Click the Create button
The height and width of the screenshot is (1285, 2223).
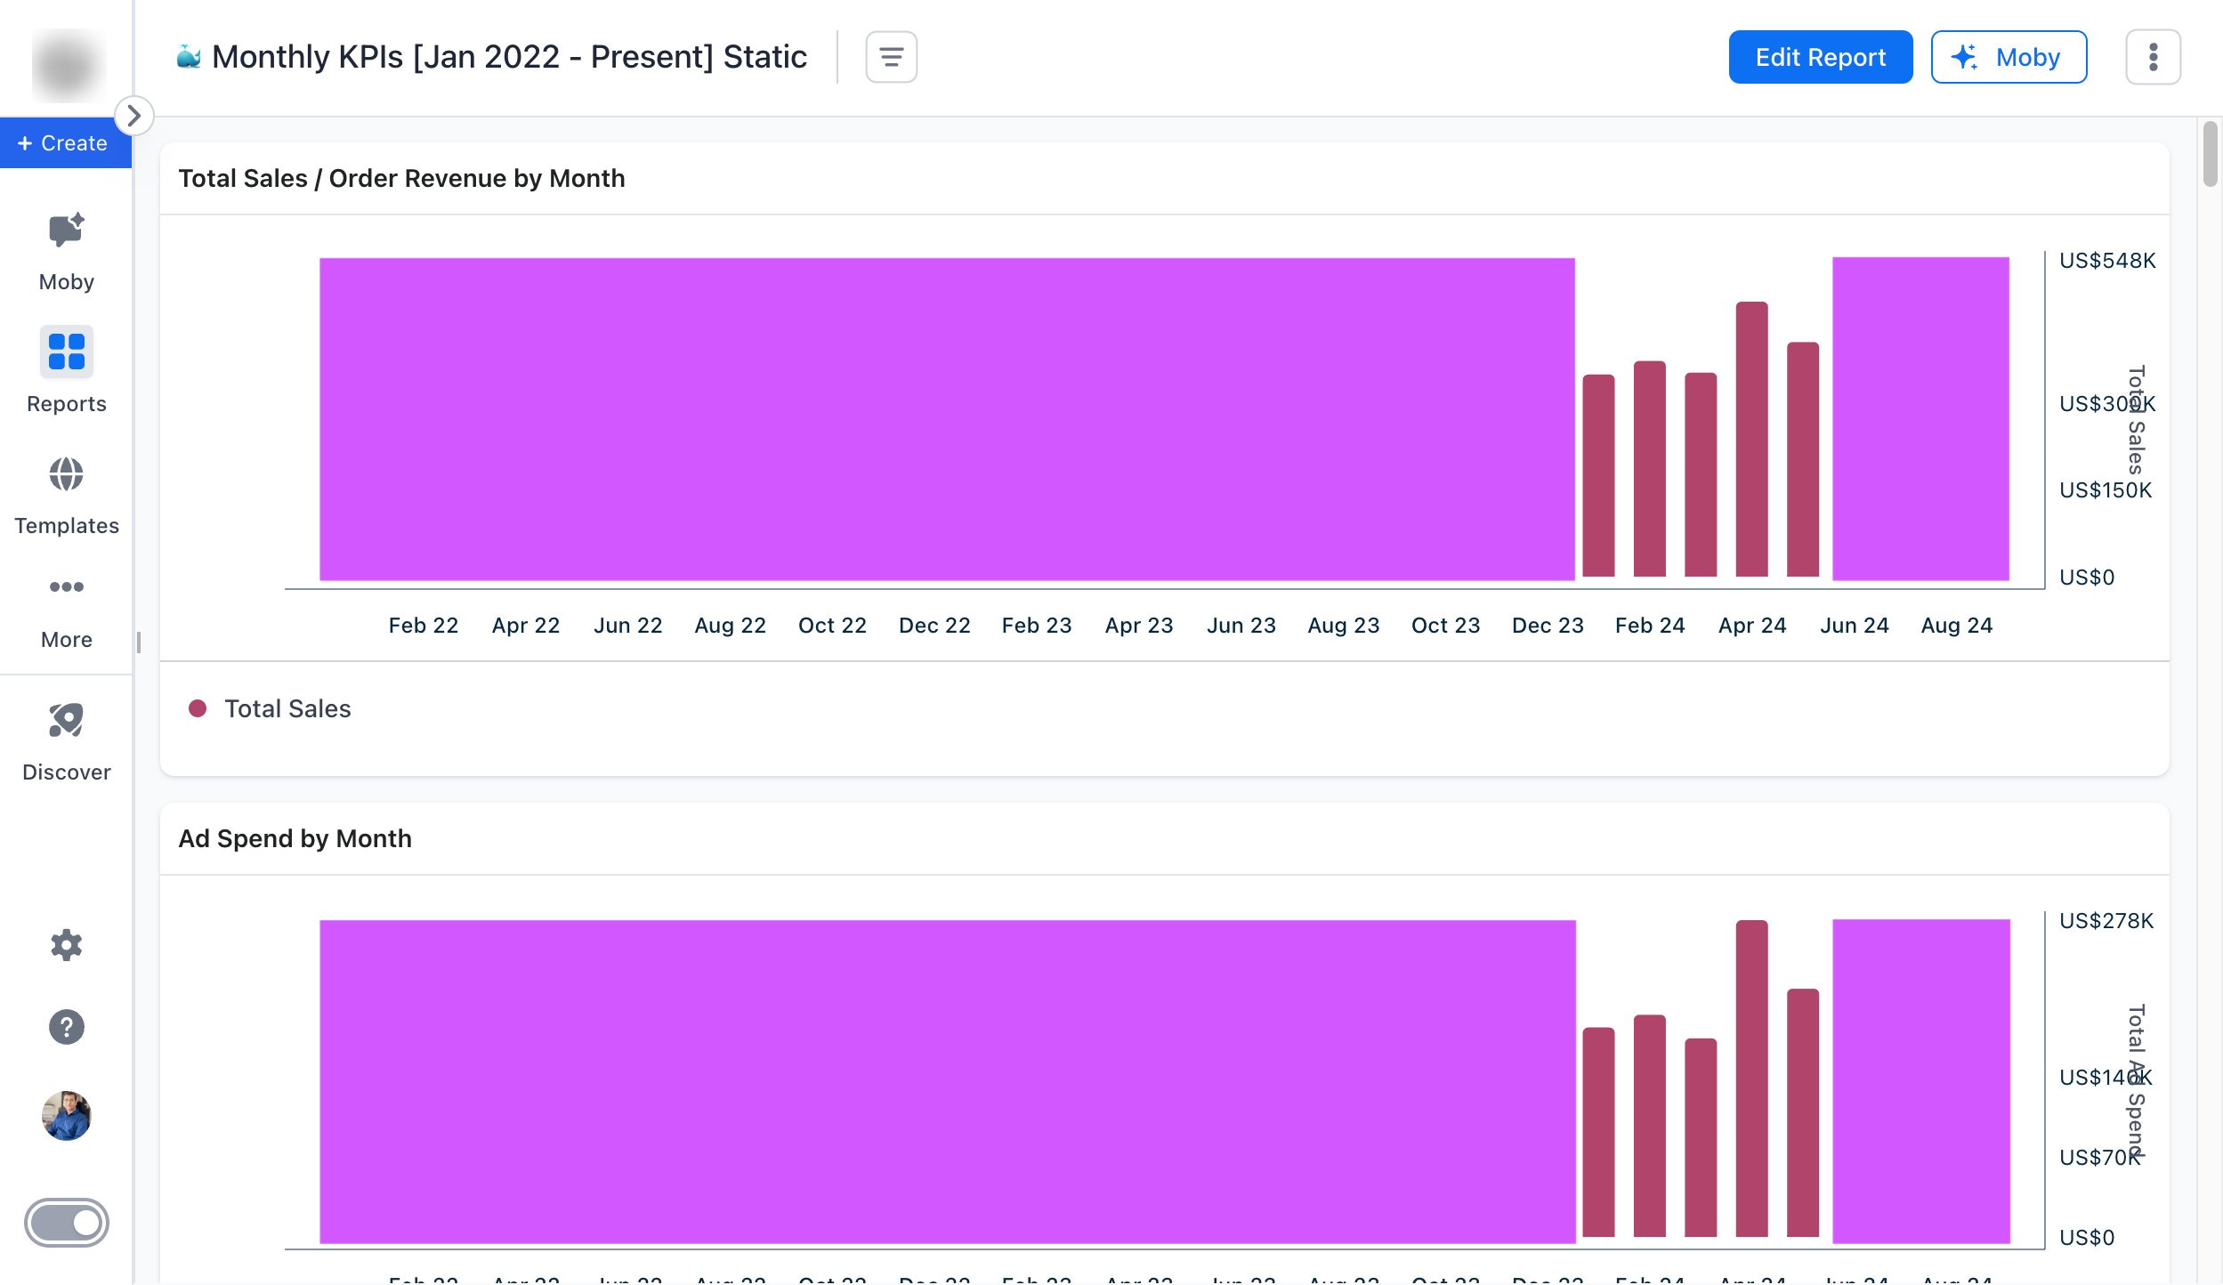pos(64,143)
